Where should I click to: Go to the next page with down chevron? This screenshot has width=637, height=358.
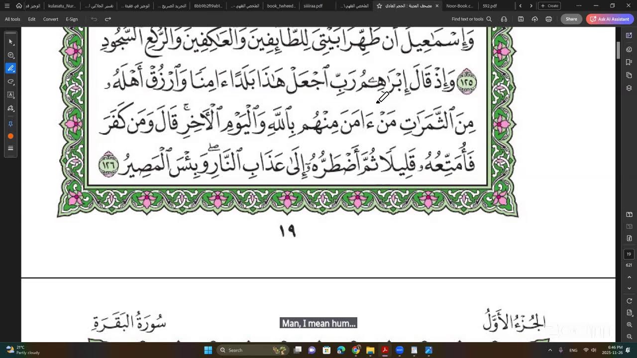pyautogui.click(x=629, y=288)
